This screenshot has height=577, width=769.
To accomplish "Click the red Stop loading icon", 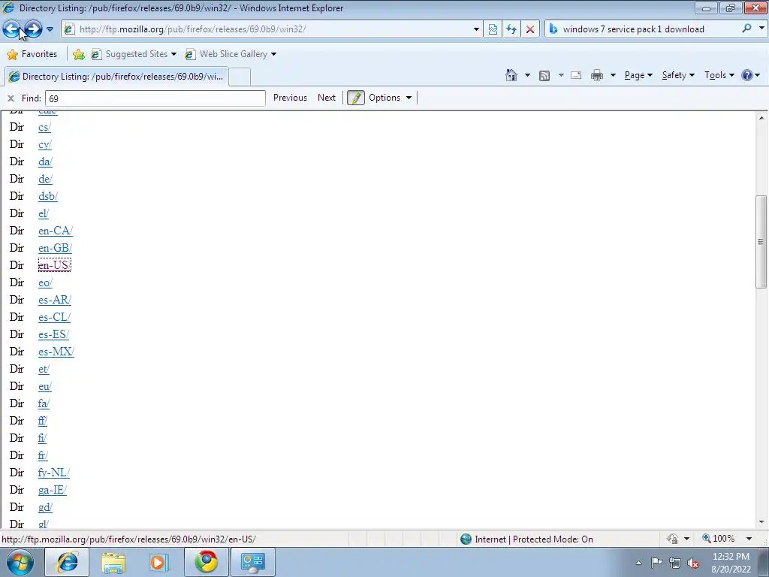I will 530,29.
